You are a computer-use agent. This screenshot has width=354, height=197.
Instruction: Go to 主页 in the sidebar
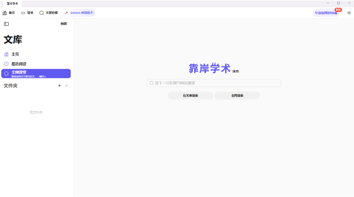[36, 54]
